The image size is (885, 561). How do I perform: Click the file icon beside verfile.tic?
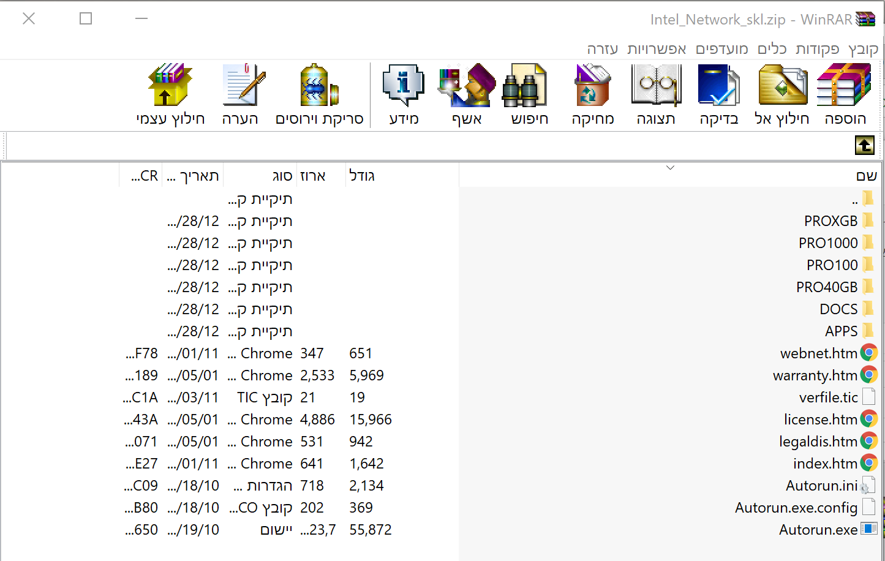click(x=868, y=397)
